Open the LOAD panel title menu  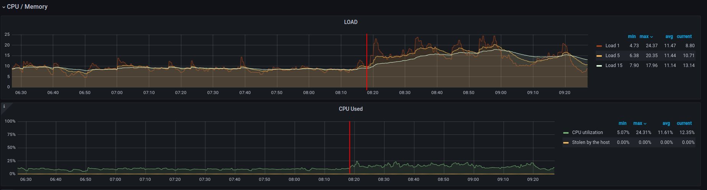[350, 22]
